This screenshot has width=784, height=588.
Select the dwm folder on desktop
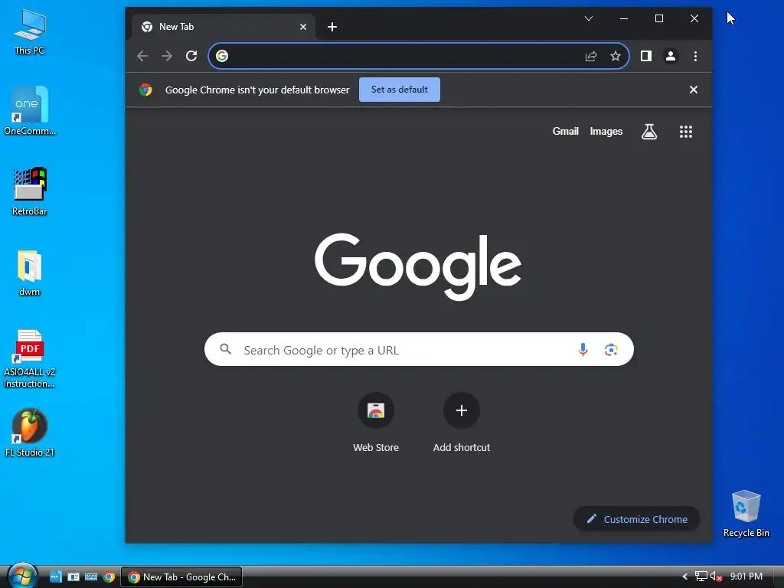pyautogui.click(x=30, y=273)
